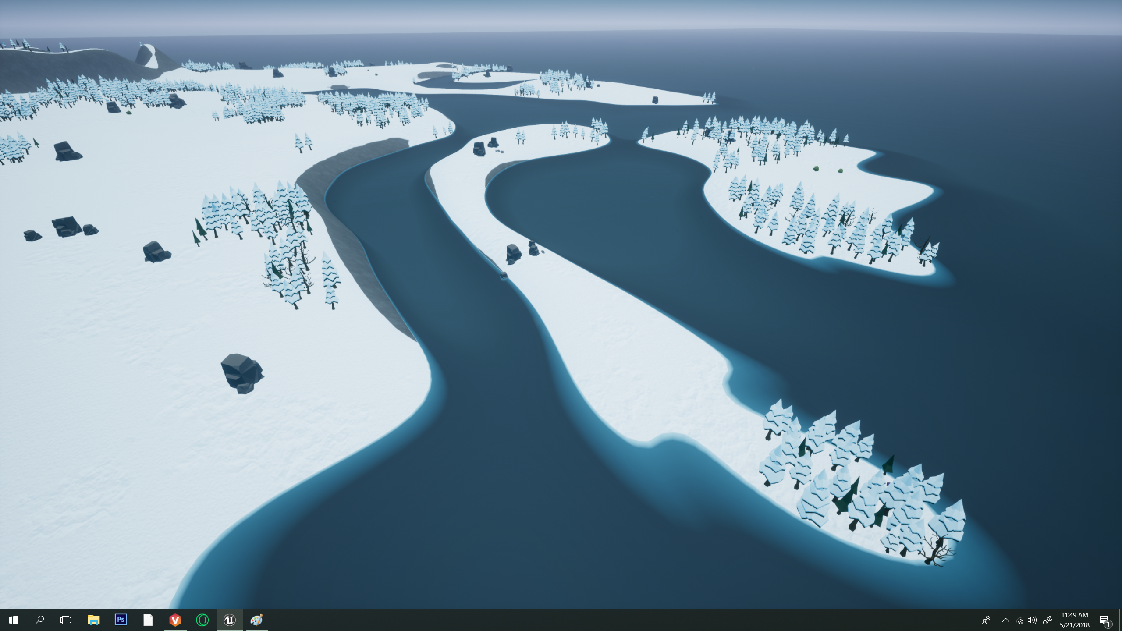Click the blank white document taskbar icon

tap(148, 620)
